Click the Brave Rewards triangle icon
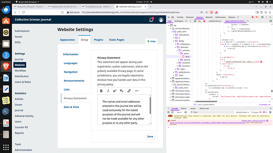Viewport: 273px width, 153px height. [216, 12]
